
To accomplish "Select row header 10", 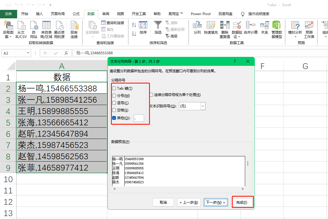I will (8, 179).
